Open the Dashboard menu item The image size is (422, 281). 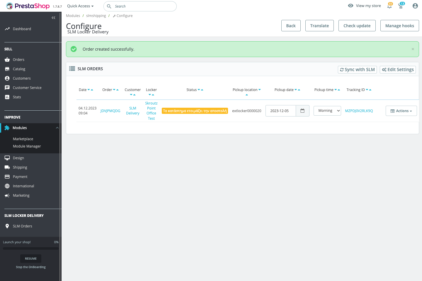point(22,29)
